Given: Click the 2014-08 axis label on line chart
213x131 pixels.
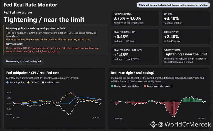Looking at the screenshot, I should coord(16,118).
